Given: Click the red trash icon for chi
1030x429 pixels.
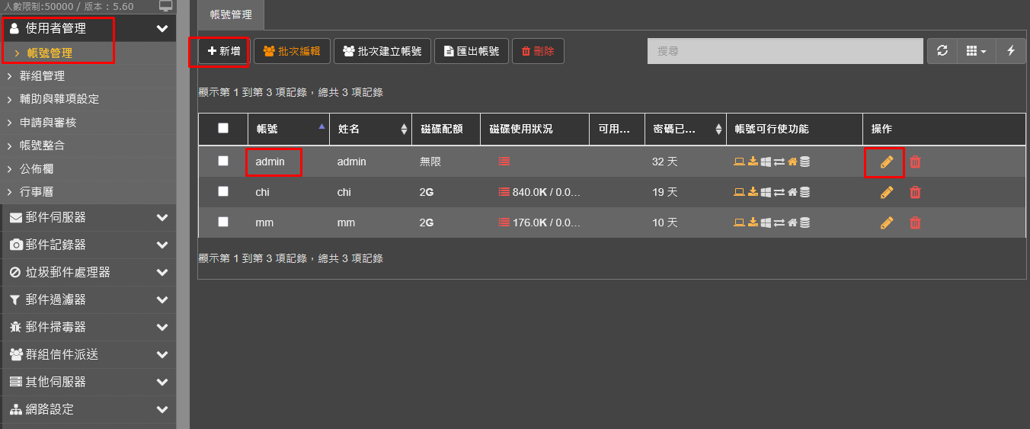Looking at the screenshot, I should (x=915, y=192).
